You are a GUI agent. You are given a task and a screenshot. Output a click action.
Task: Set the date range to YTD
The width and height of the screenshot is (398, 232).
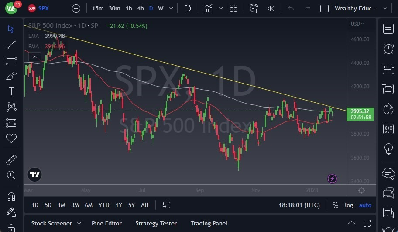(x=104, y=205)
